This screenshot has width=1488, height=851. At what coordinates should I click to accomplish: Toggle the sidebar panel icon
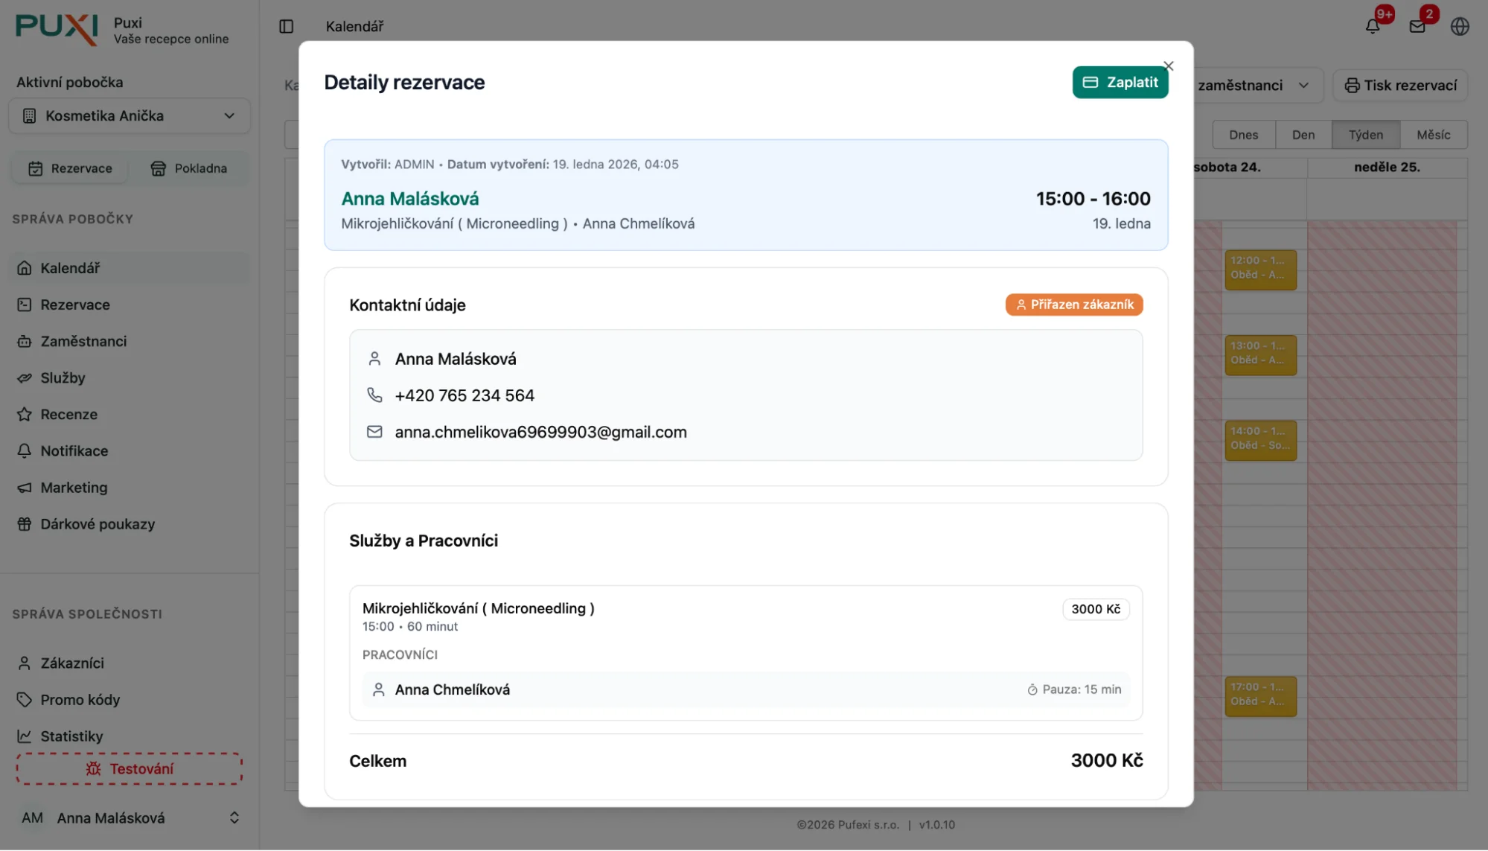(286, 26)
